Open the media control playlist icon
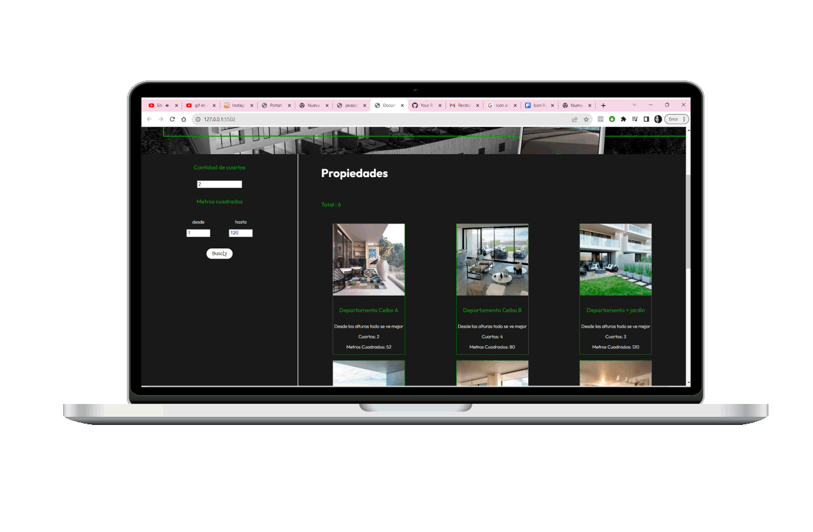 (x=635, y=119)
